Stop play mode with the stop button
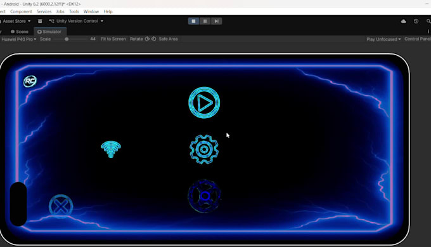The width and height of the screenshot is (431, 247). [x=193, y=21]
